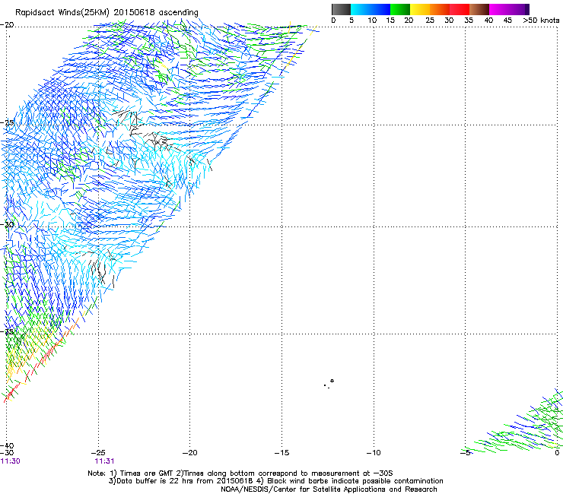This screenshot has width=563, height=494.
Task: Click the -20 latitude label on left axis
Action: pyautogui.click(x=7, y=25)
